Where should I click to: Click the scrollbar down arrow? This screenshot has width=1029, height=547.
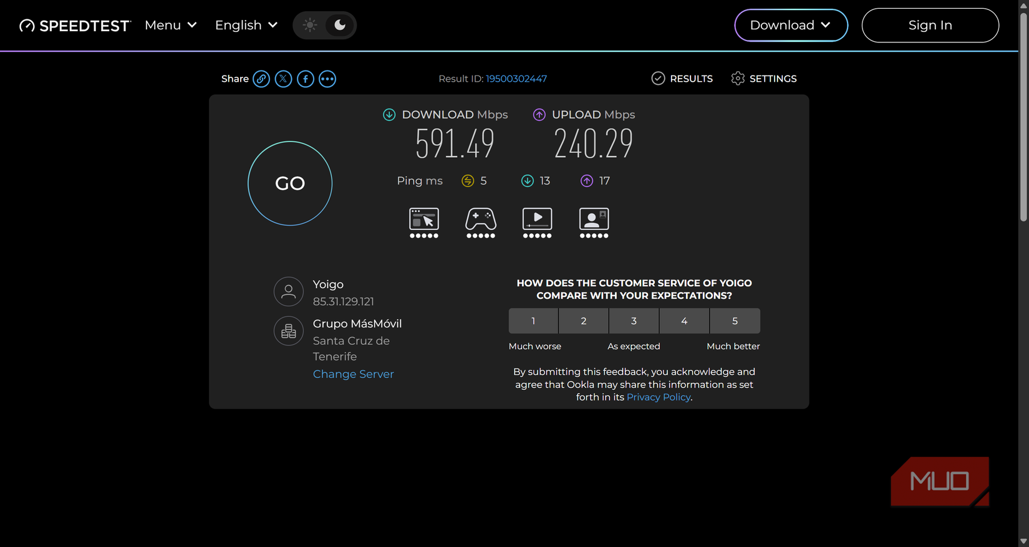pyautogui.click(x=1023, y=541)
